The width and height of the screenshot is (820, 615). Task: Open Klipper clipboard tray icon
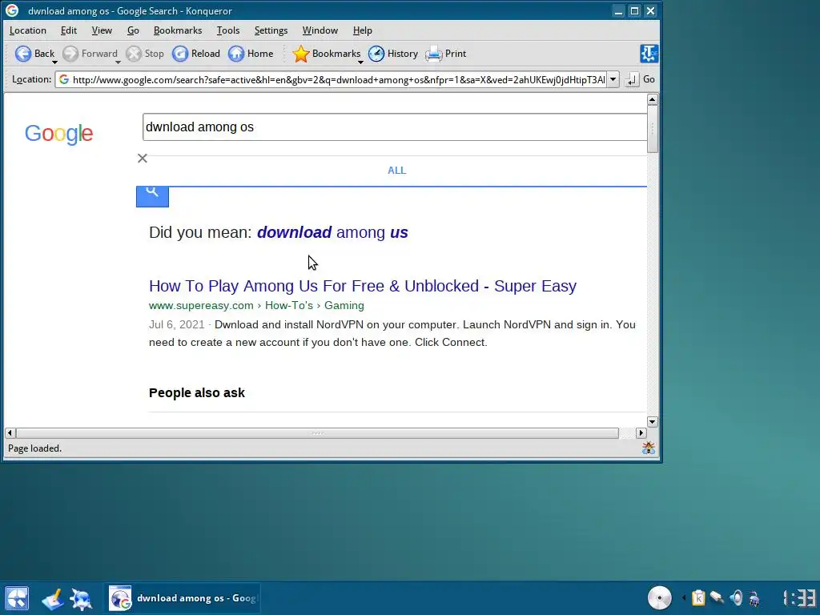point(698,597)
